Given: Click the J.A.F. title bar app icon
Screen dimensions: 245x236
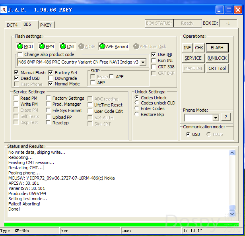Looking at the screenshot, I should coord(4,10).
